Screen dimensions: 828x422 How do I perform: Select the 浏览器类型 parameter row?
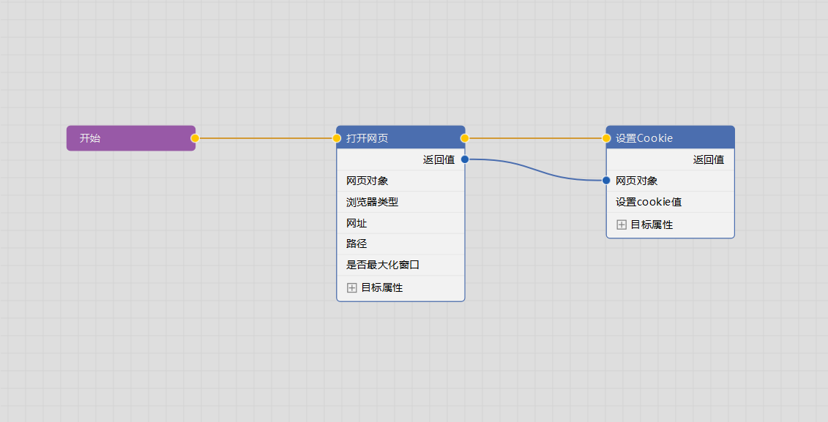(x=400, y=202)
